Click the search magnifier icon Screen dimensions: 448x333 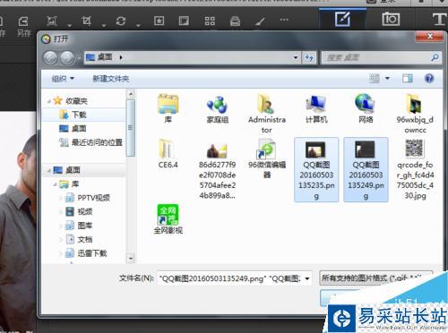coord(435,57)
